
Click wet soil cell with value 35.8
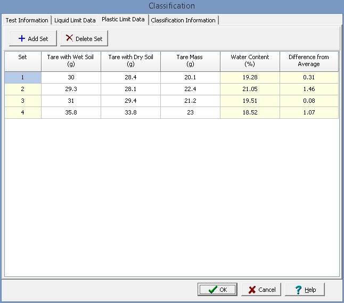click(70, 113)
